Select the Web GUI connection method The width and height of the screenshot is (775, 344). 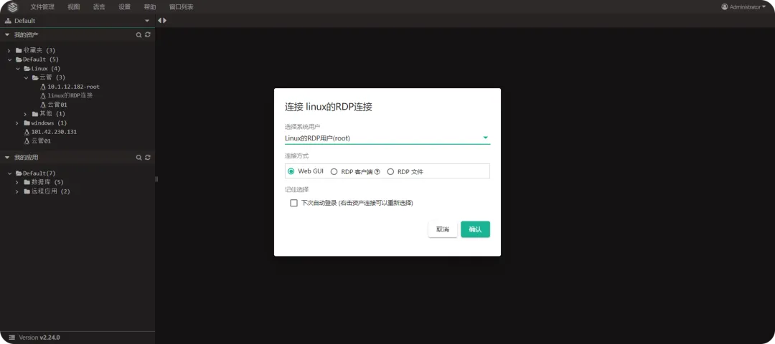pos(291,171)
